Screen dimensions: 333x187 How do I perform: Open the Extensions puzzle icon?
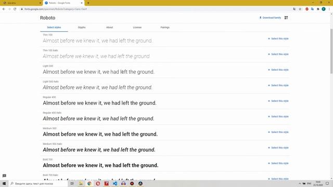click(318, 9)
